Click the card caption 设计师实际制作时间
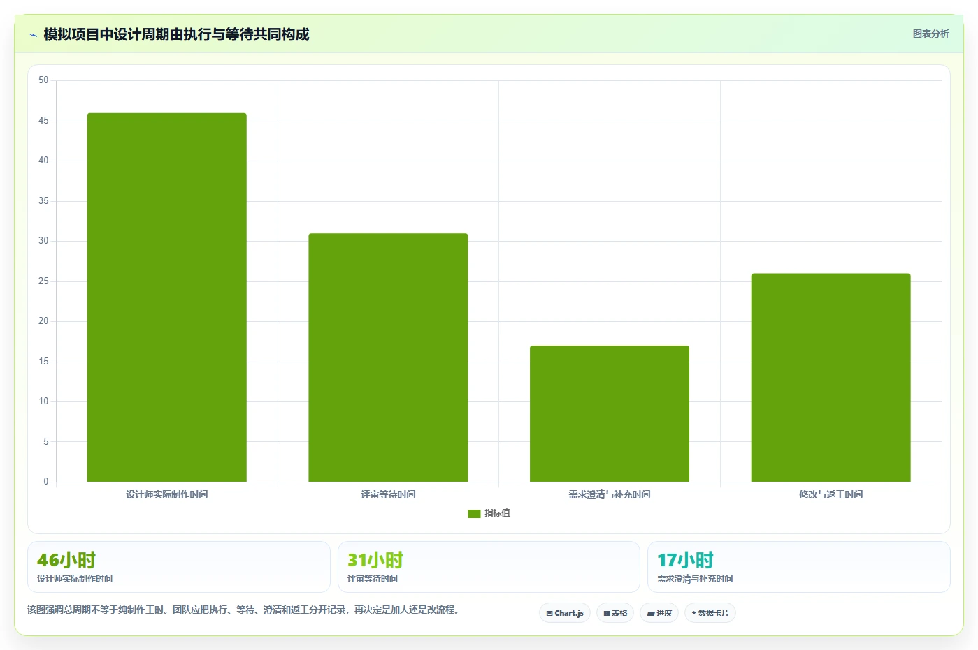This screenshot has height=650, width=978. (x=75, y=579)
